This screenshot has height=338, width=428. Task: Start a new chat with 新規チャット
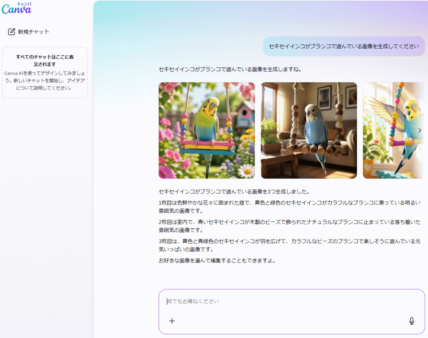click(x=29, y=32)
